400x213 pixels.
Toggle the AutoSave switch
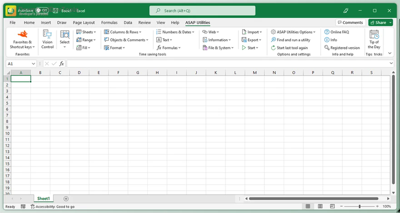[42, 11]
